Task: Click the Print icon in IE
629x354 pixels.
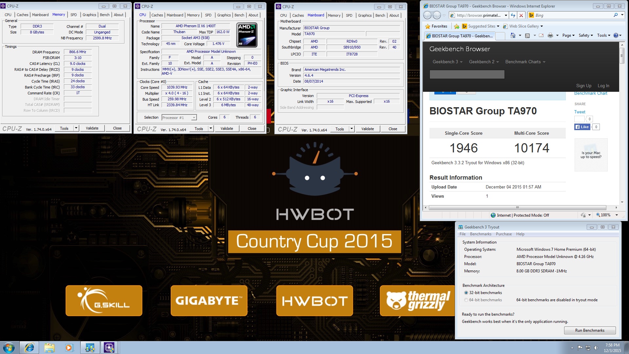Action: 550,35
